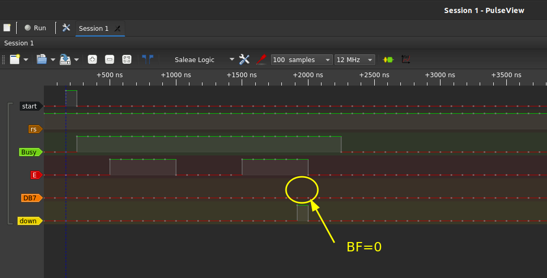Click the start signal pulse
547x278 pixels.
tap(71, 99)
